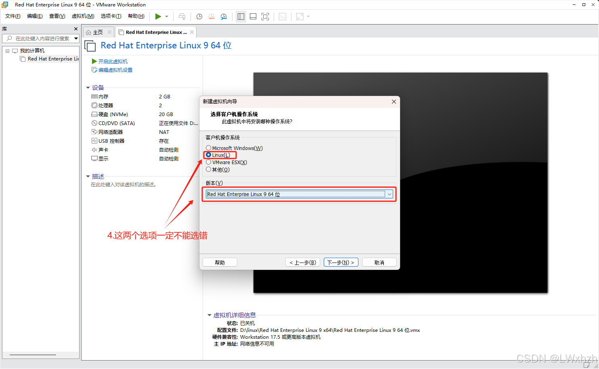Viewport: 599px width, 369px height.
Task: Select Microsoft Windows(W) radio button
Action: [x=208, y=148]
